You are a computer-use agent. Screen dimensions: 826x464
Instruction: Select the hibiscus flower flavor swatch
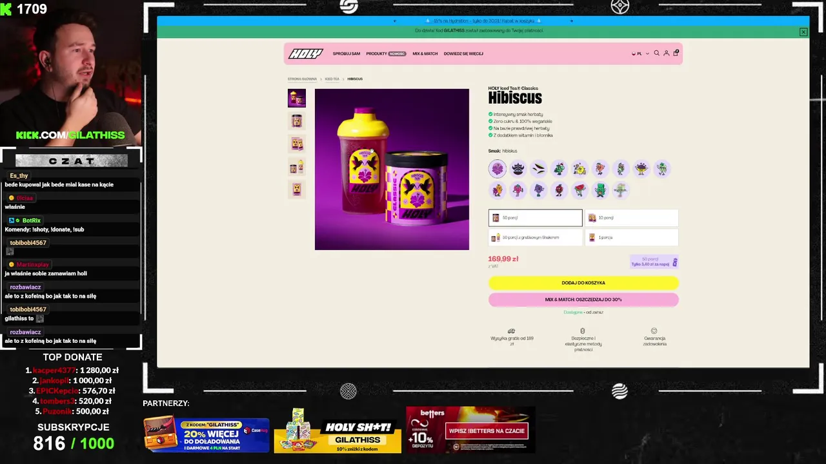498,169
